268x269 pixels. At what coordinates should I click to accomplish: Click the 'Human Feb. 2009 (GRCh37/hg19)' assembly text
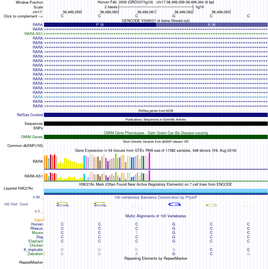(x=125, y=2)
